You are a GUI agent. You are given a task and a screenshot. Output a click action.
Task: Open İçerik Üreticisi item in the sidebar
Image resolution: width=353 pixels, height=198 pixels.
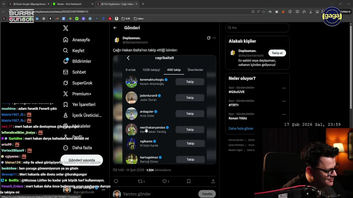click(82, 115)
